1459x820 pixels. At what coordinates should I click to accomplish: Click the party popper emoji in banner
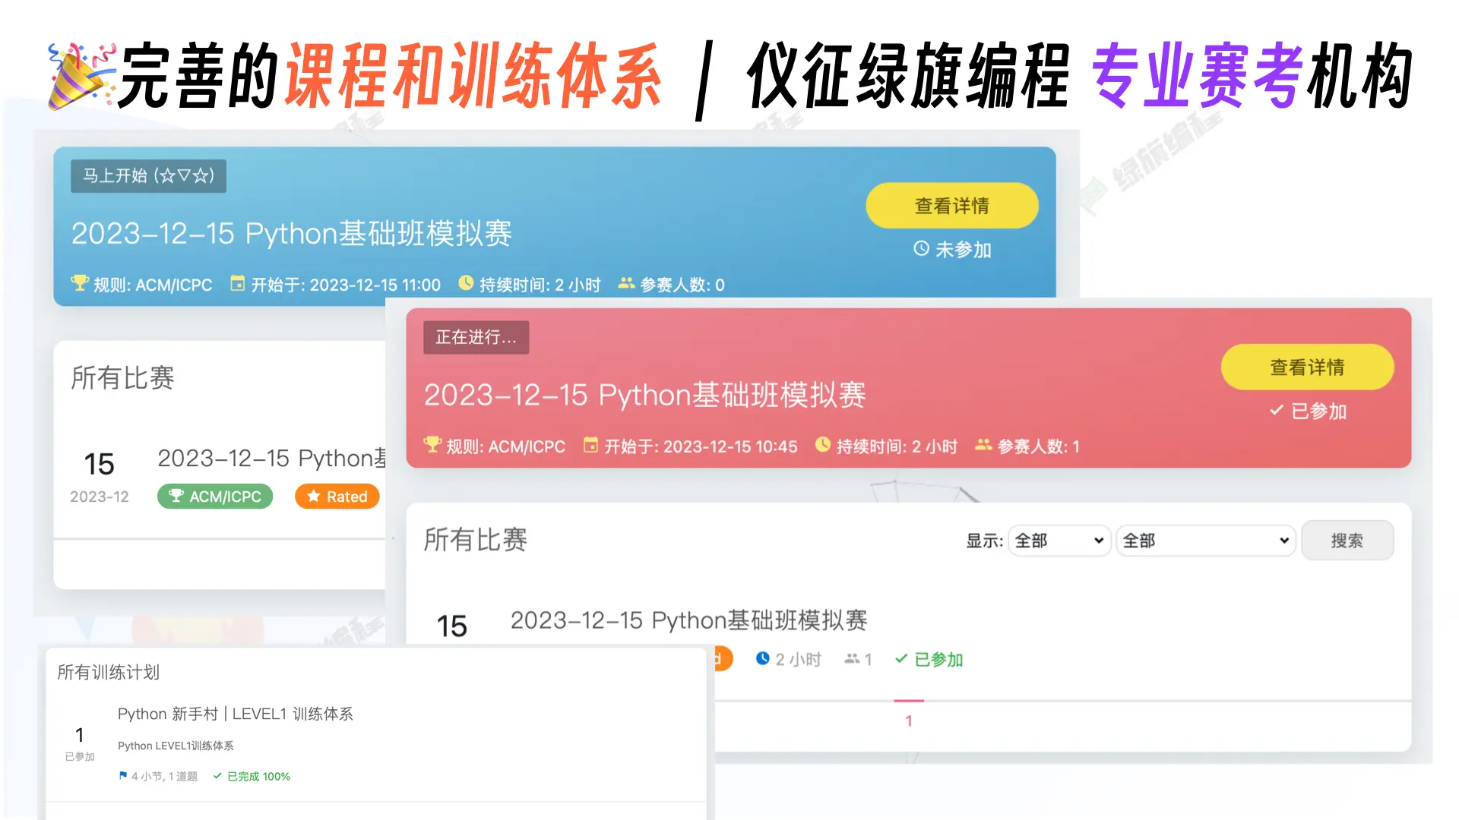[80, 76]
